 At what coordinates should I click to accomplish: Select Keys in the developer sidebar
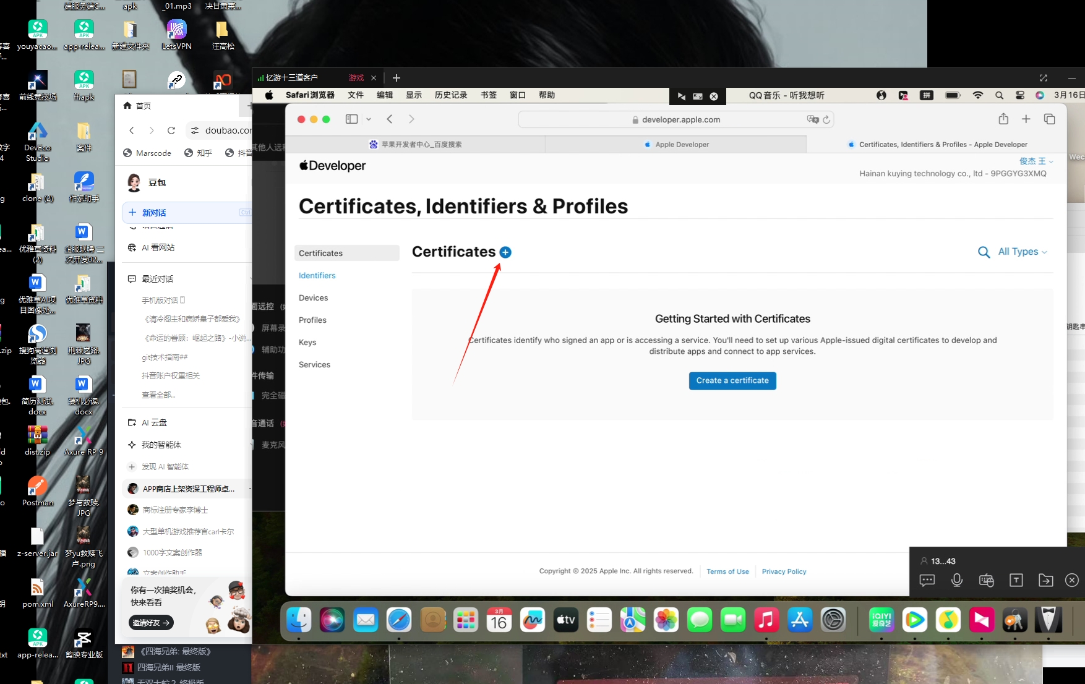tap(307, 342)
